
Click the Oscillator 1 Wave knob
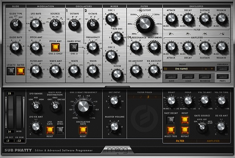74,70
